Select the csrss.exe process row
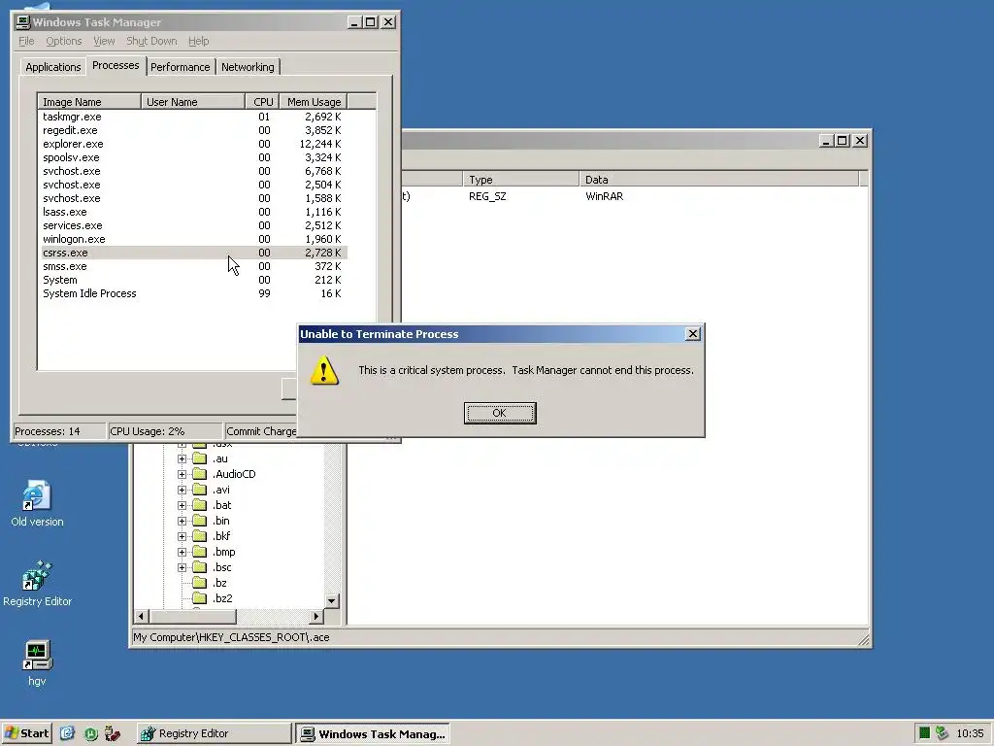The image size is (994, 746). coord(193,253)
